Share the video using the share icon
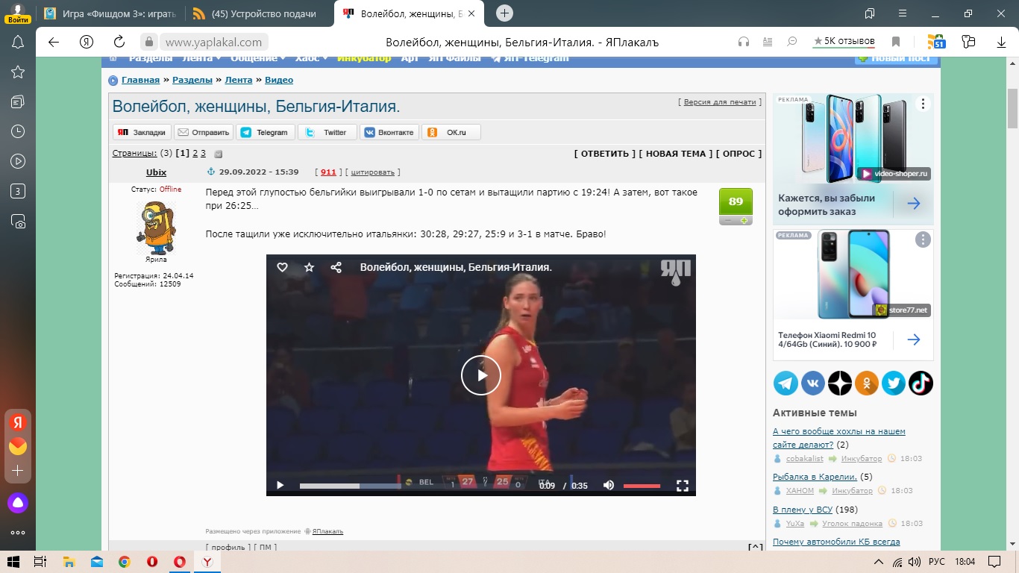 (336, 267)
